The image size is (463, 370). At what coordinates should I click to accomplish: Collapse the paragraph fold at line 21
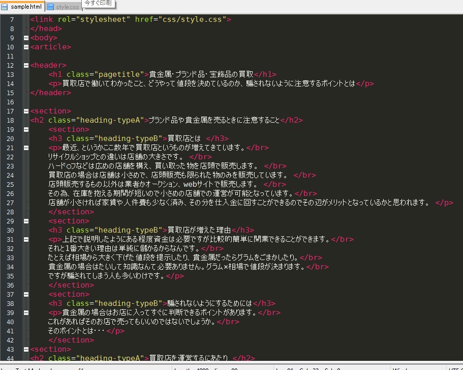pos(25,147)
